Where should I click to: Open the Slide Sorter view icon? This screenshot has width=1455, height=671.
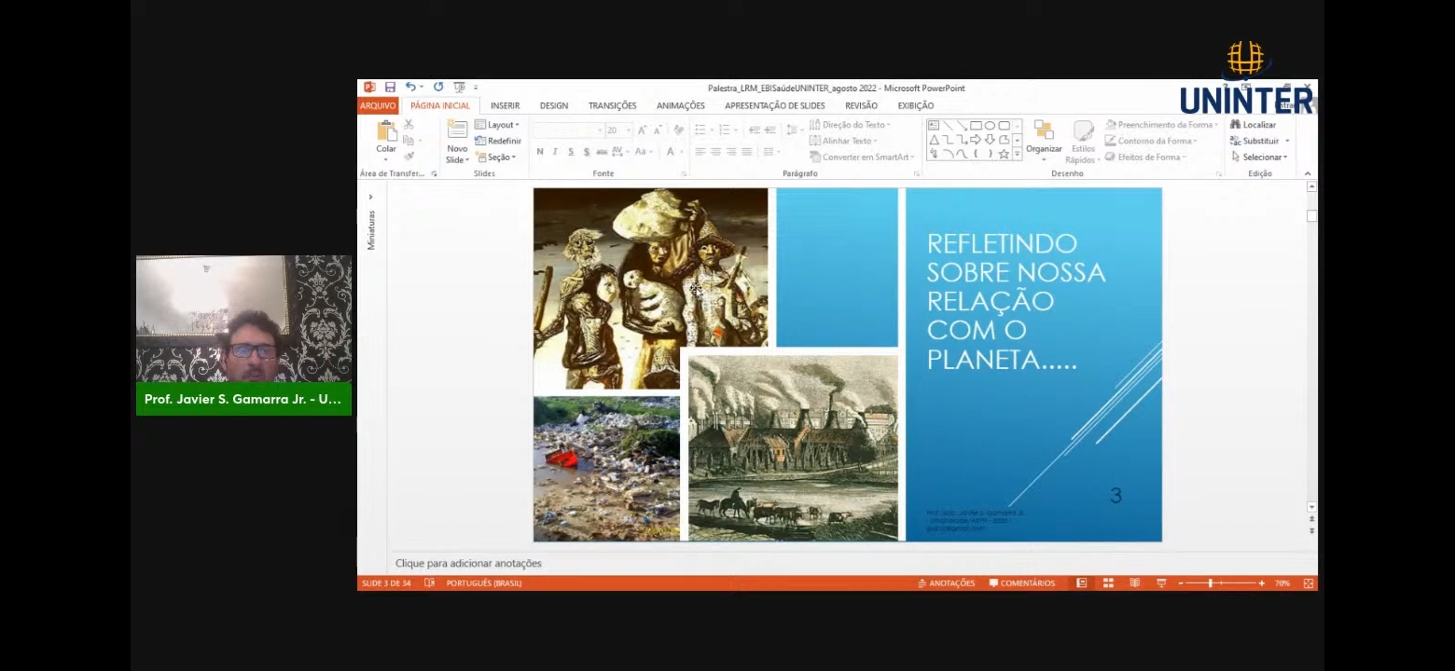pos(1108,583)
